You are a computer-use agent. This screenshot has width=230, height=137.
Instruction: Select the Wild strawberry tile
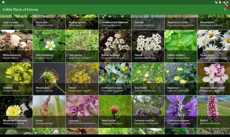coord(49,46)
